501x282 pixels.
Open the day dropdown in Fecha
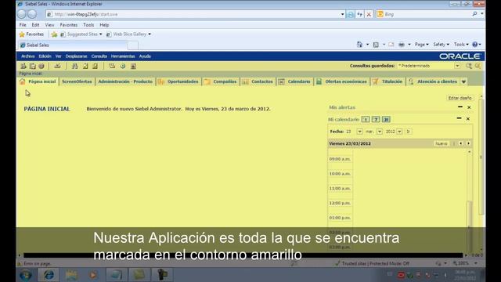359,132
